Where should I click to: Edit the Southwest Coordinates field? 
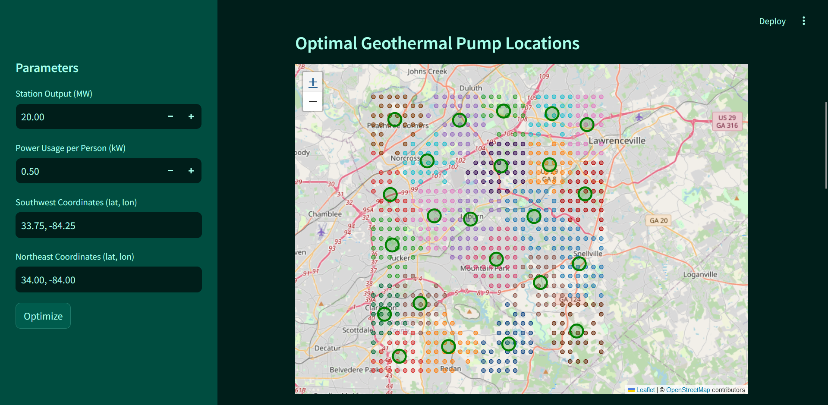(109, 225)
